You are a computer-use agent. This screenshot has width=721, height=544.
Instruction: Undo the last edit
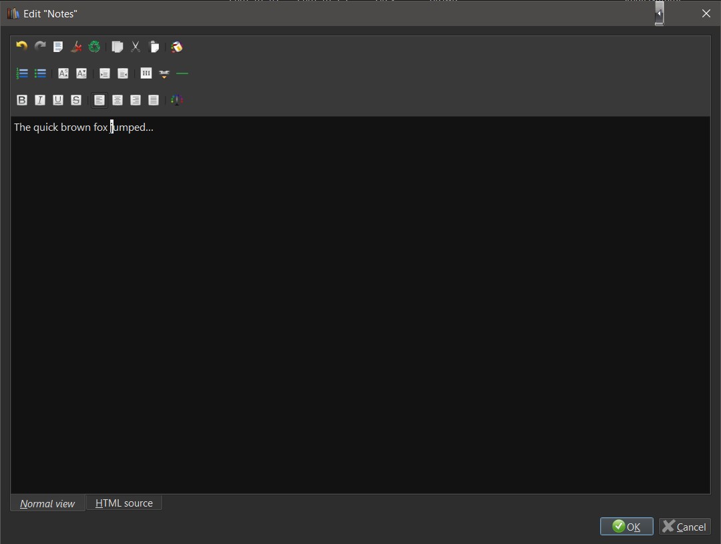coord(21,47)
